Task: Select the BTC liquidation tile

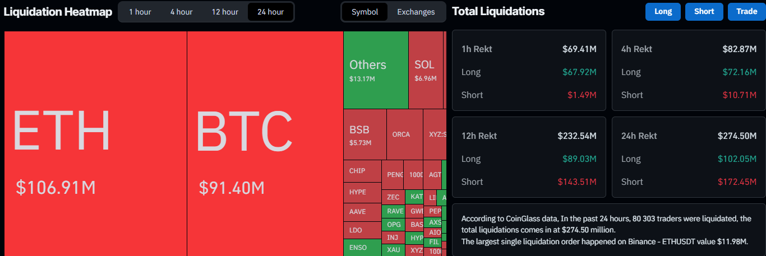Action: pos(265,143)
